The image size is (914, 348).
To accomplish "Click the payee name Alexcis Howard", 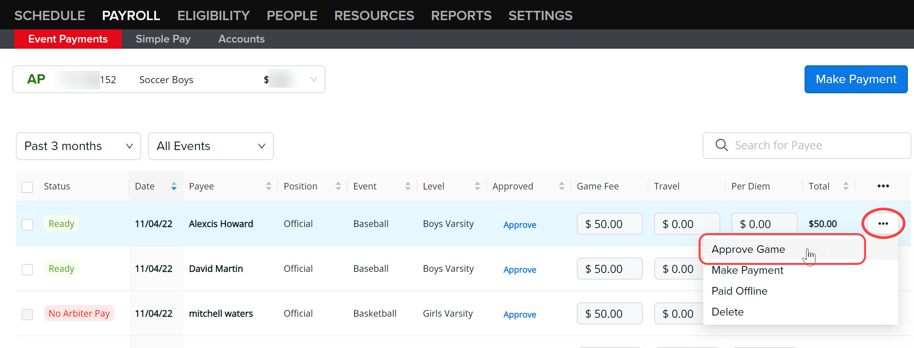I will [221, 224].
